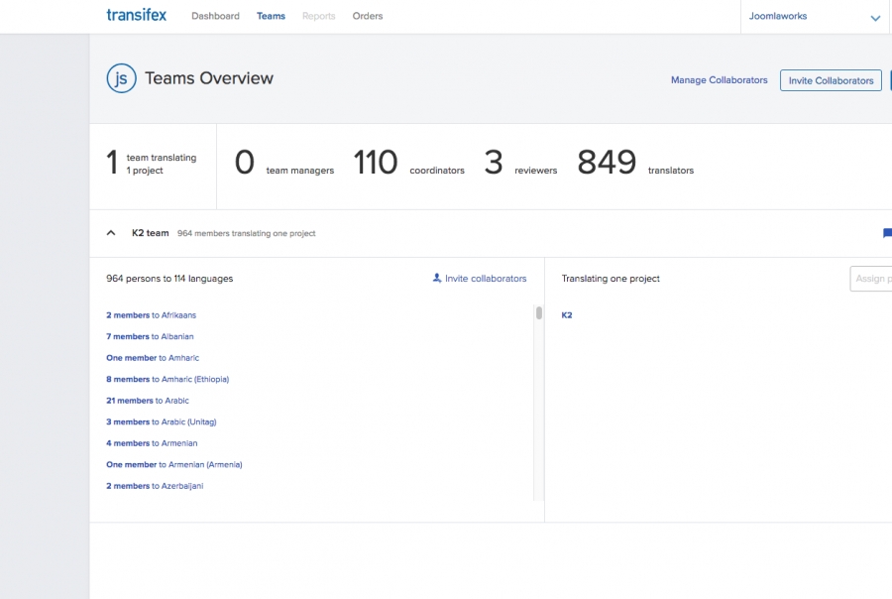Screen dimensions: 892x599
Task: Click the 0 team managers count
Action: click(x=283, y=163)
